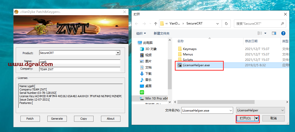The width and height of the screenshot is (295, 132).
Task: Open help with the blue question icon
Action: click(283, 33)
